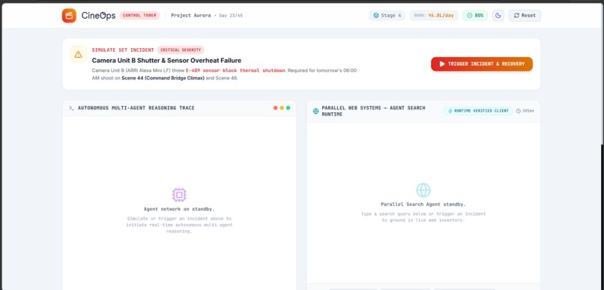The height and width of the screenshot is (290, 604).
Task: Click the Control Tower badge
Action: tap(139, 16)
